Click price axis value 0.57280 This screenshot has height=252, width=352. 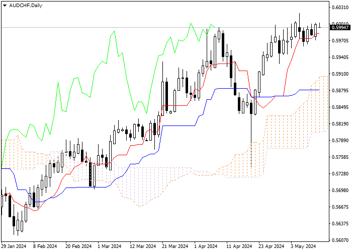point(340,174)
